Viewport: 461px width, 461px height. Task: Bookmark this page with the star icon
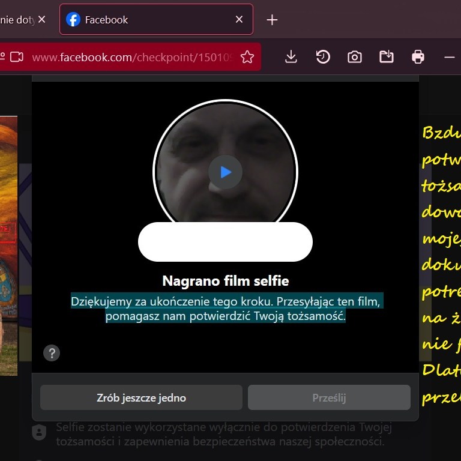247,57
